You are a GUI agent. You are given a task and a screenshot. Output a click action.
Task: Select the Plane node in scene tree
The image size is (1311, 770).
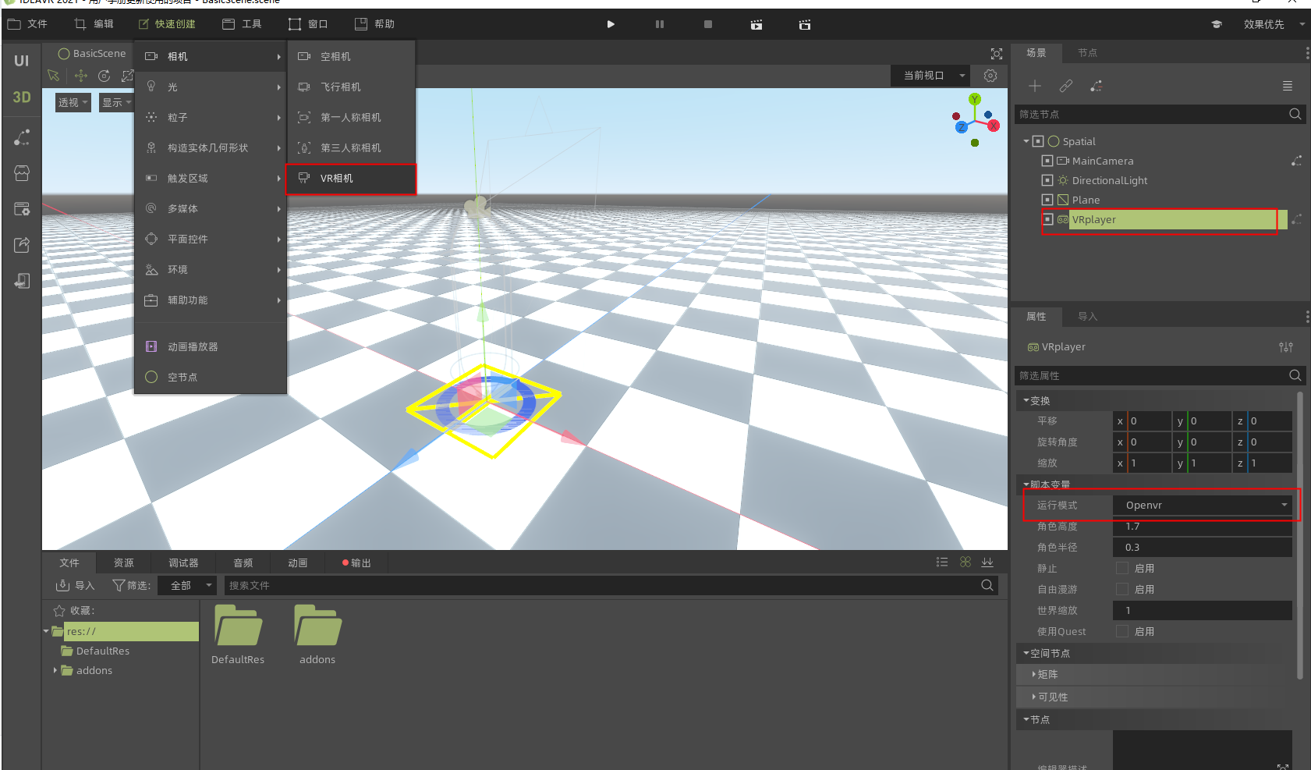(1086, 200)
